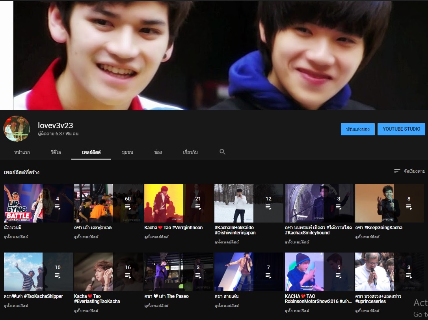The image size is (428, 320).
Task: View full playlist under #EverlastingTaoKacha
Action: point(86,311)
